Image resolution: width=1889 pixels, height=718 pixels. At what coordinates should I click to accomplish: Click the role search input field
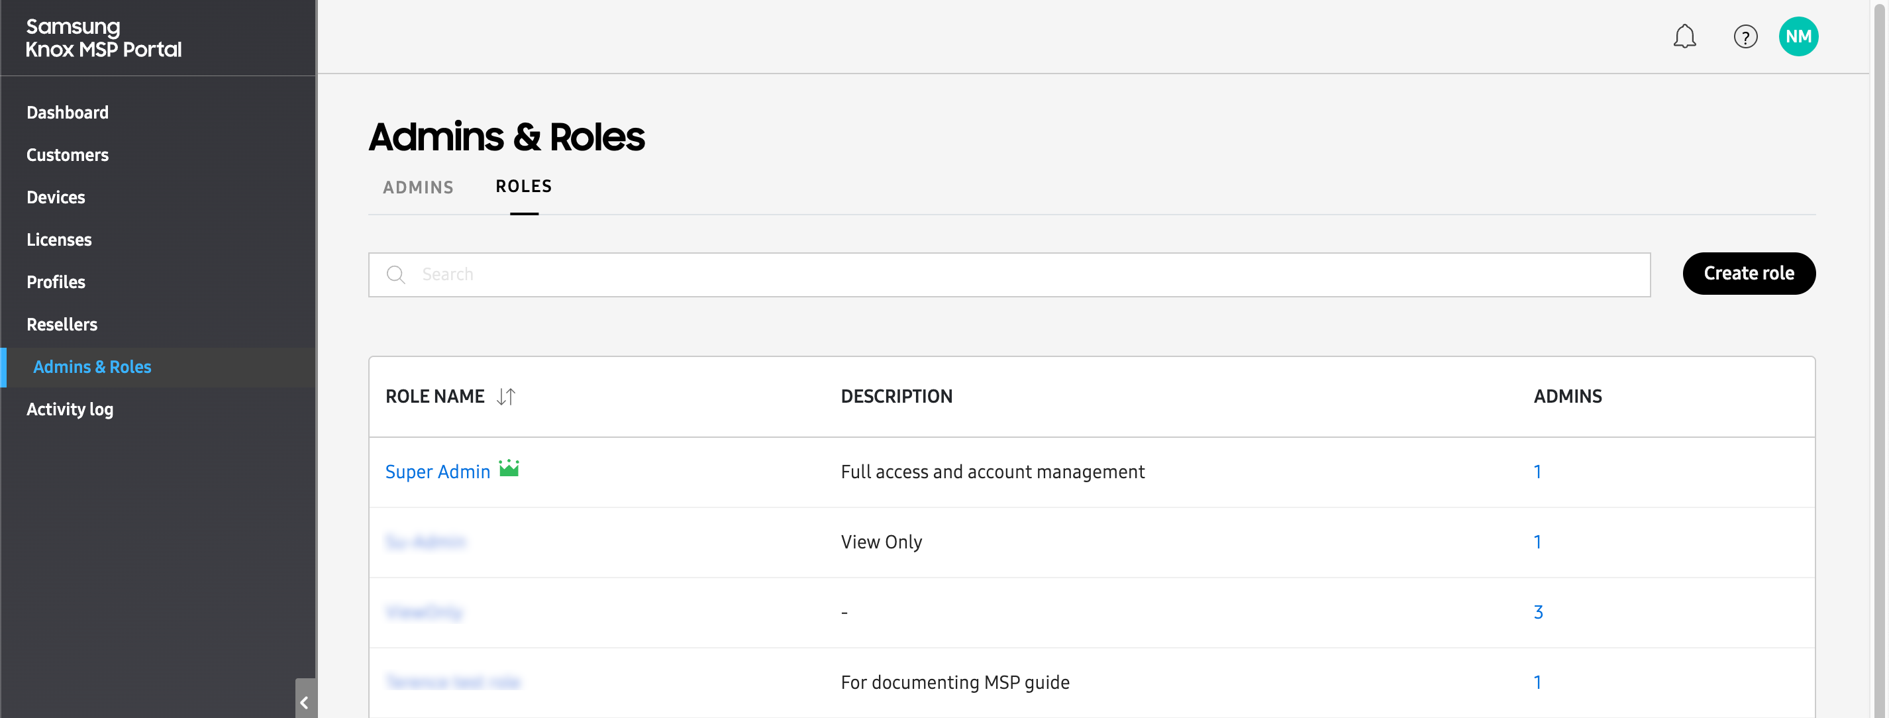coord(1027,274)
